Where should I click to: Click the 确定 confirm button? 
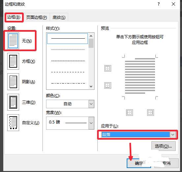coord(139,163)
